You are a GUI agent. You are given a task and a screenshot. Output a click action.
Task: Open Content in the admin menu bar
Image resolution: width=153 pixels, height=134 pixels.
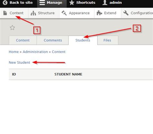16,13
